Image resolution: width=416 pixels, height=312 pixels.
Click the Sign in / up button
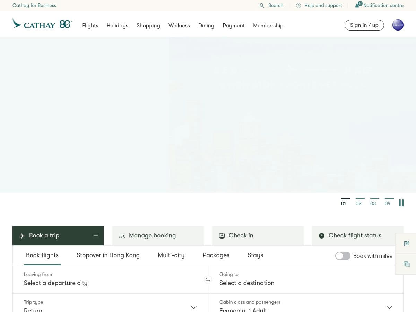pyautogui.click(x=364, y=25)
